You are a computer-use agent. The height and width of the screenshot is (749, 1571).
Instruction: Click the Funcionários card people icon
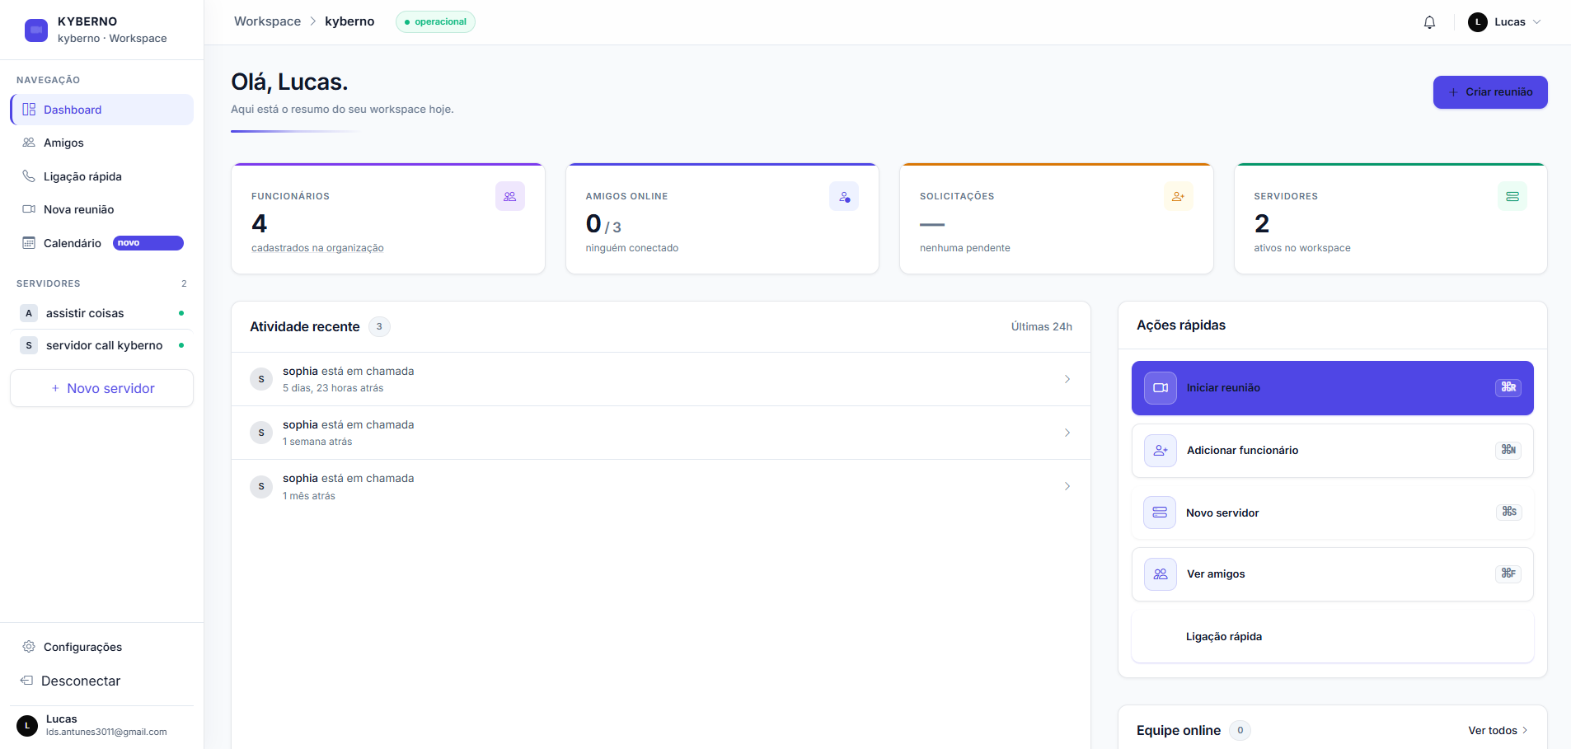tap(509, 196)
